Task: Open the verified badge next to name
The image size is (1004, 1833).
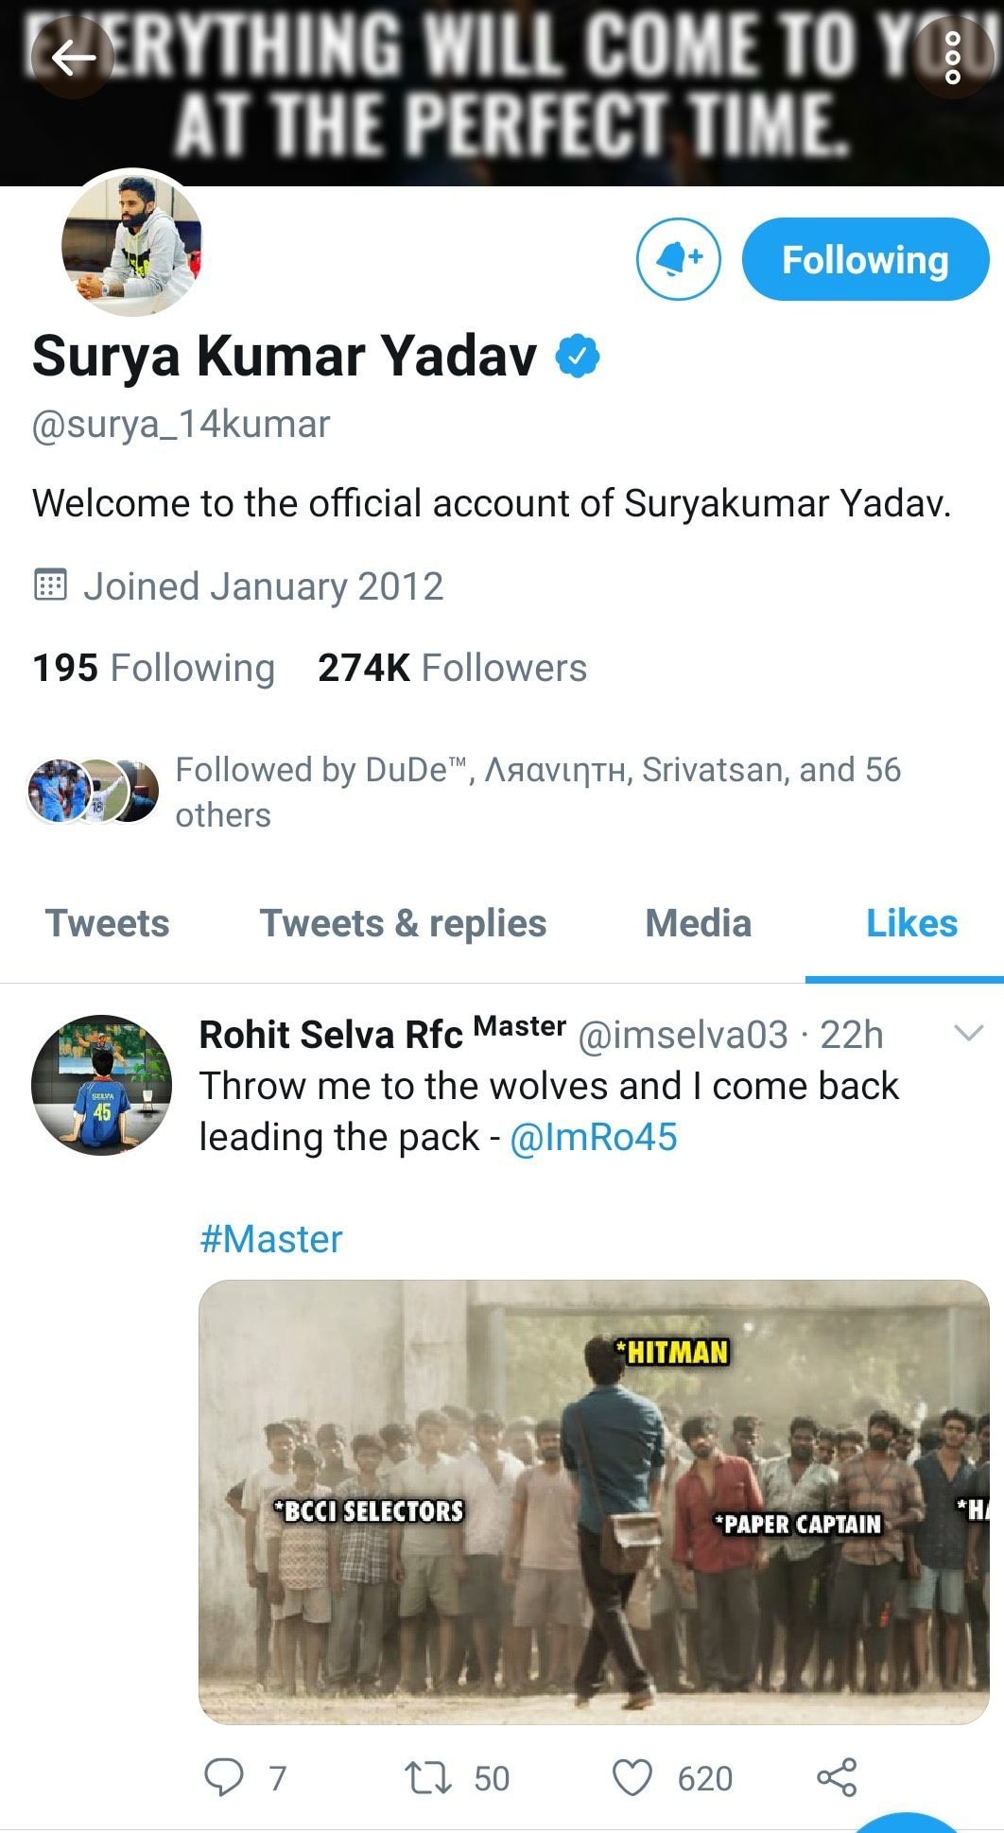Action: pyautogui.click(x=577, y=357)
